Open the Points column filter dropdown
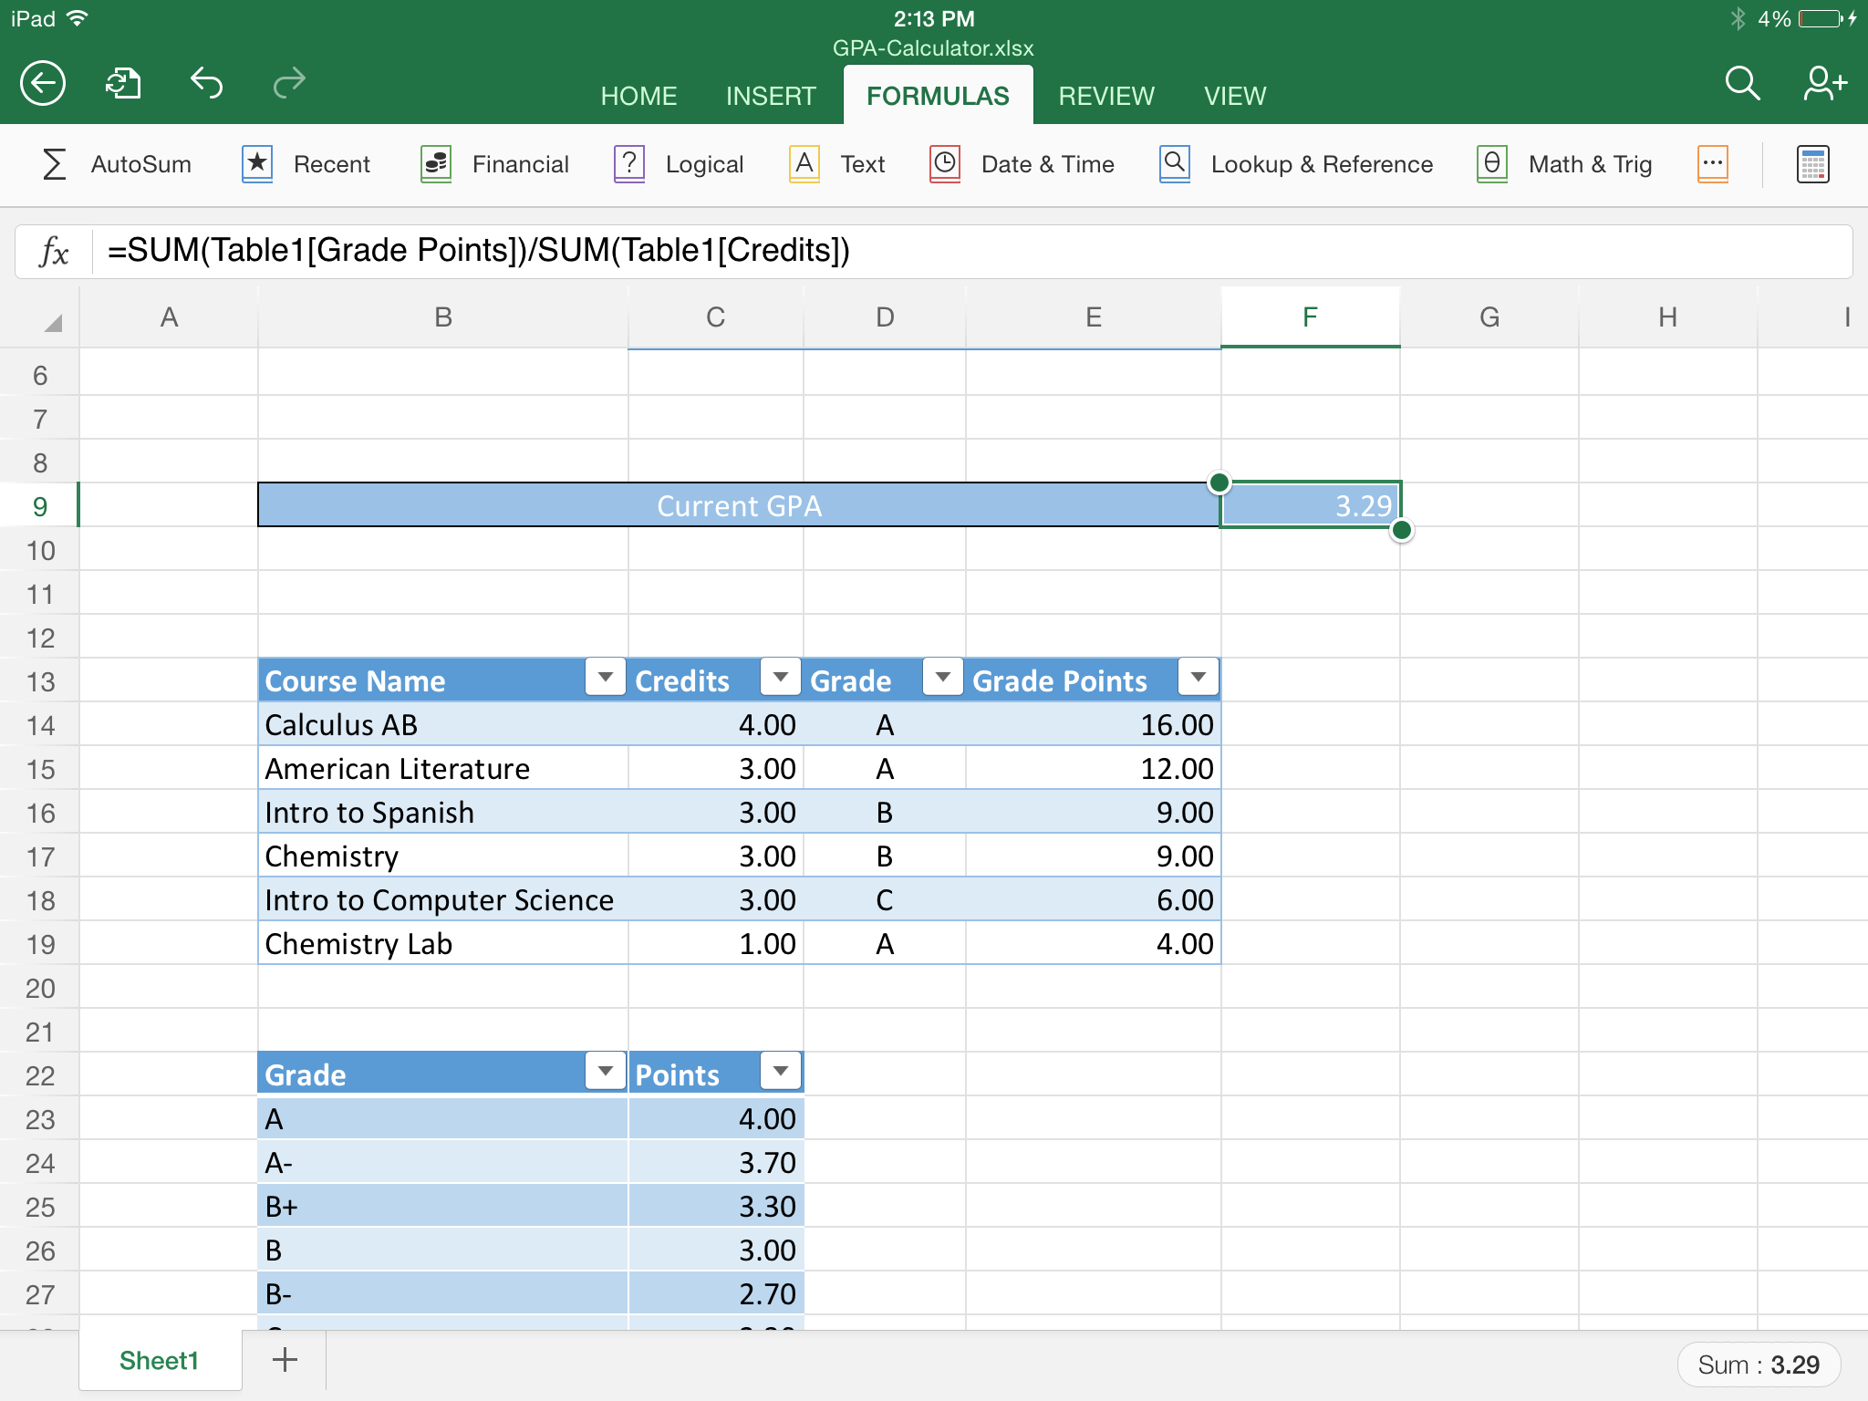 [780, 1071]
